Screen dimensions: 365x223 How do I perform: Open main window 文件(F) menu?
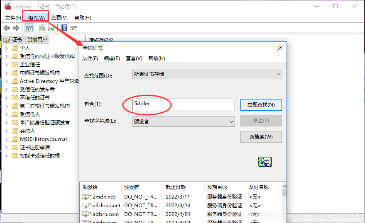[x=13, y=18]
